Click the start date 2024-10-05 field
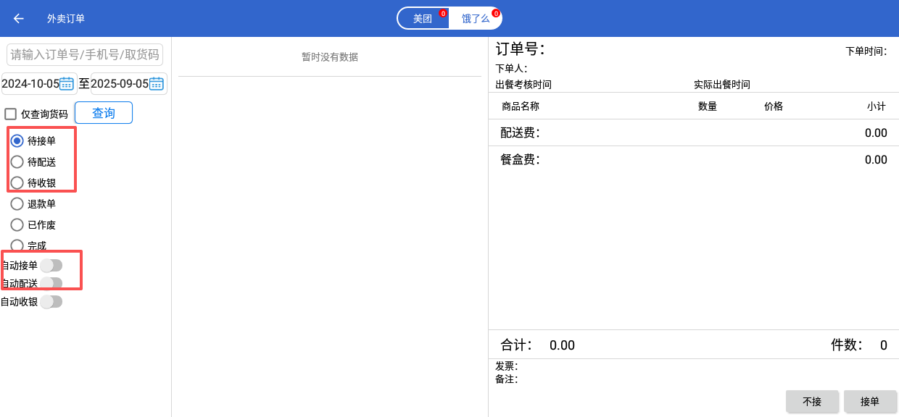The image size is (899, 417). coord(40,83)
